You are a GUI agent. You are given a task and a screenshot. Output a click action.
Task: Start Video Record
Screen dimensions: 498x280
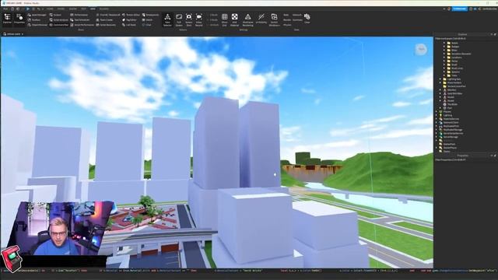pos(199,19)
